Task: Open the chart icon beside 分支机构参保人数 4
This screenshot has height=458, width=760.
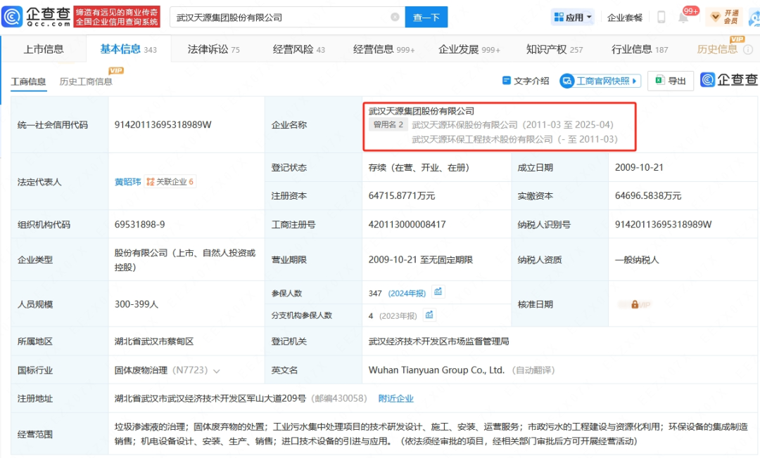Action: point(429,315)
